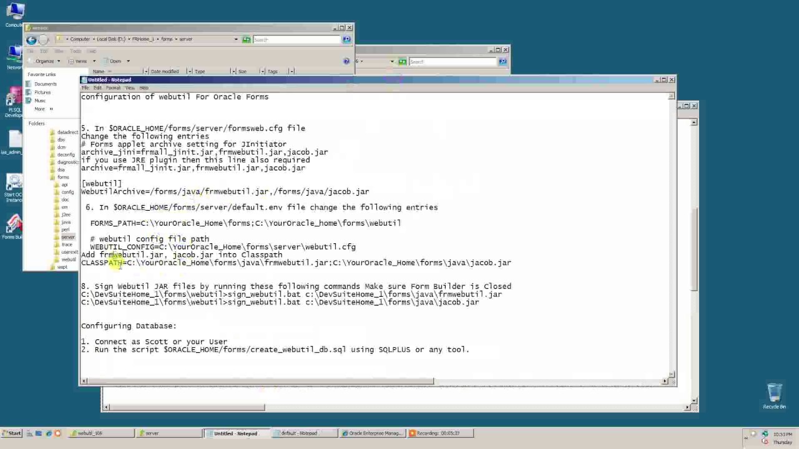Screen dimensions: 799x449
Task: Click the Search box in server Explorer window
Action: pyautogui.click(x=297, y=39)
